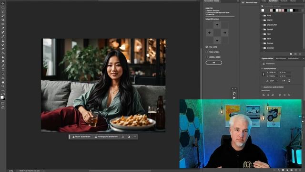Screen dimensions: 305x172
Task: Click the Dunkler swatch folder row
Action: (x=282, y=48)
